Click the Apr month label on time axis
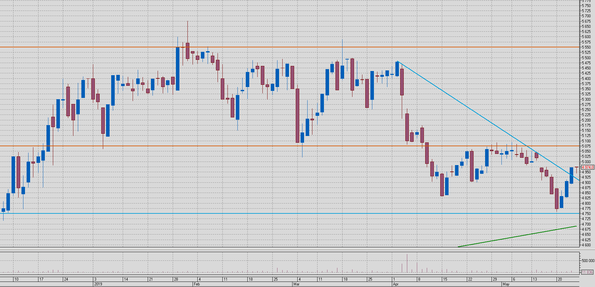595x287 pixels. coord(396,284)
